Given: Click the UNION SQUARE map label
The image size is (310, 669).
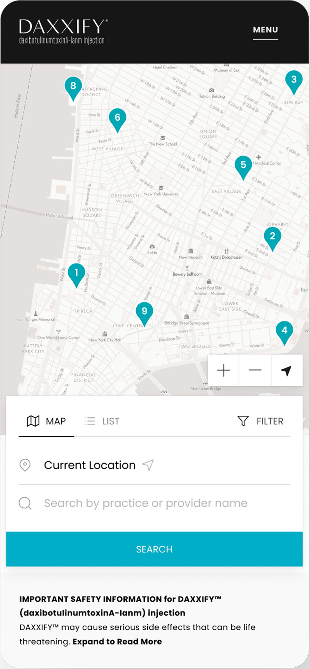Looking at the screenshot, I should (208, 134).
